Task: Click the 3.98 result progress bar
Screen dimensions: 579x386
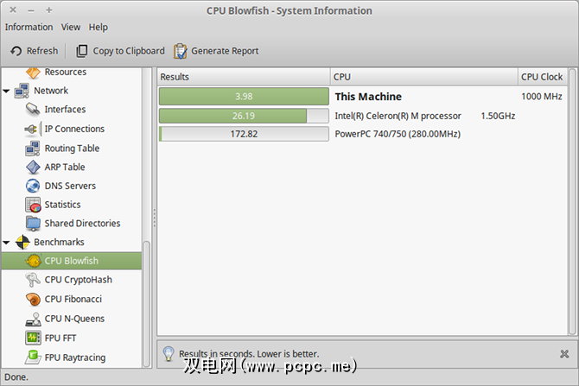Action: pyautogui.click(x=244, y=97)
